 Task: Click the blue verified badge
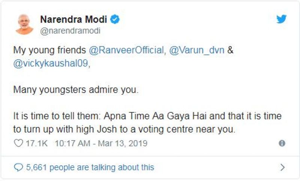115,20
